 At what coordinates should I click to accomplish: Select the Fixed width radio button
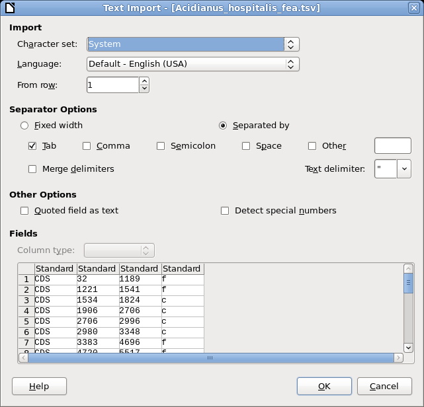tap(25, 125)
